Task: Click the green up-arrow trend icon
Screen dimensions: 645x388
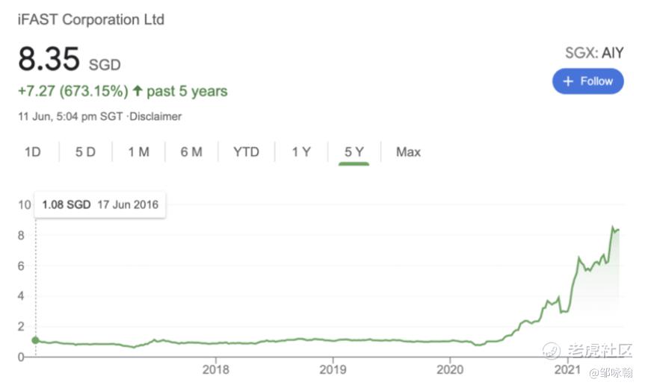Action: [138, 91]
